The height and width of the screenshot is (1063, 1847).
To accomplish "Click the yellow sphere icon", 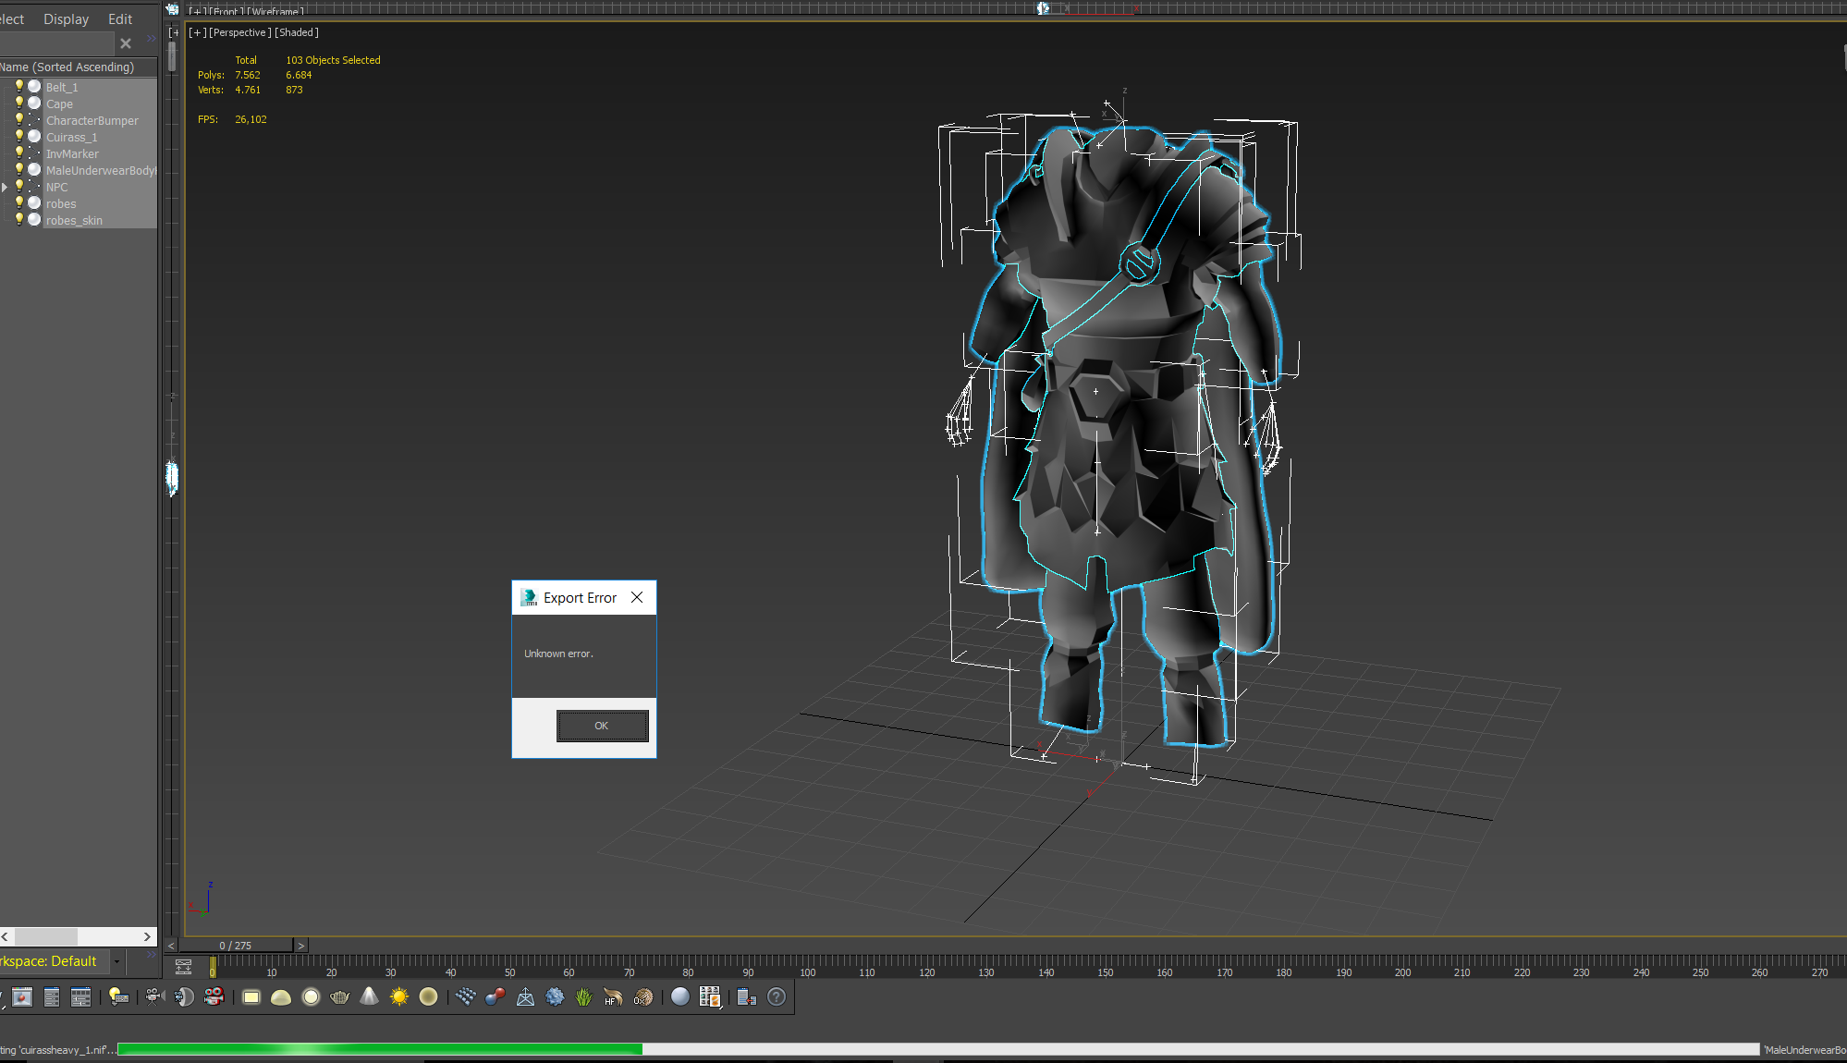I will [x=428, y=996].
